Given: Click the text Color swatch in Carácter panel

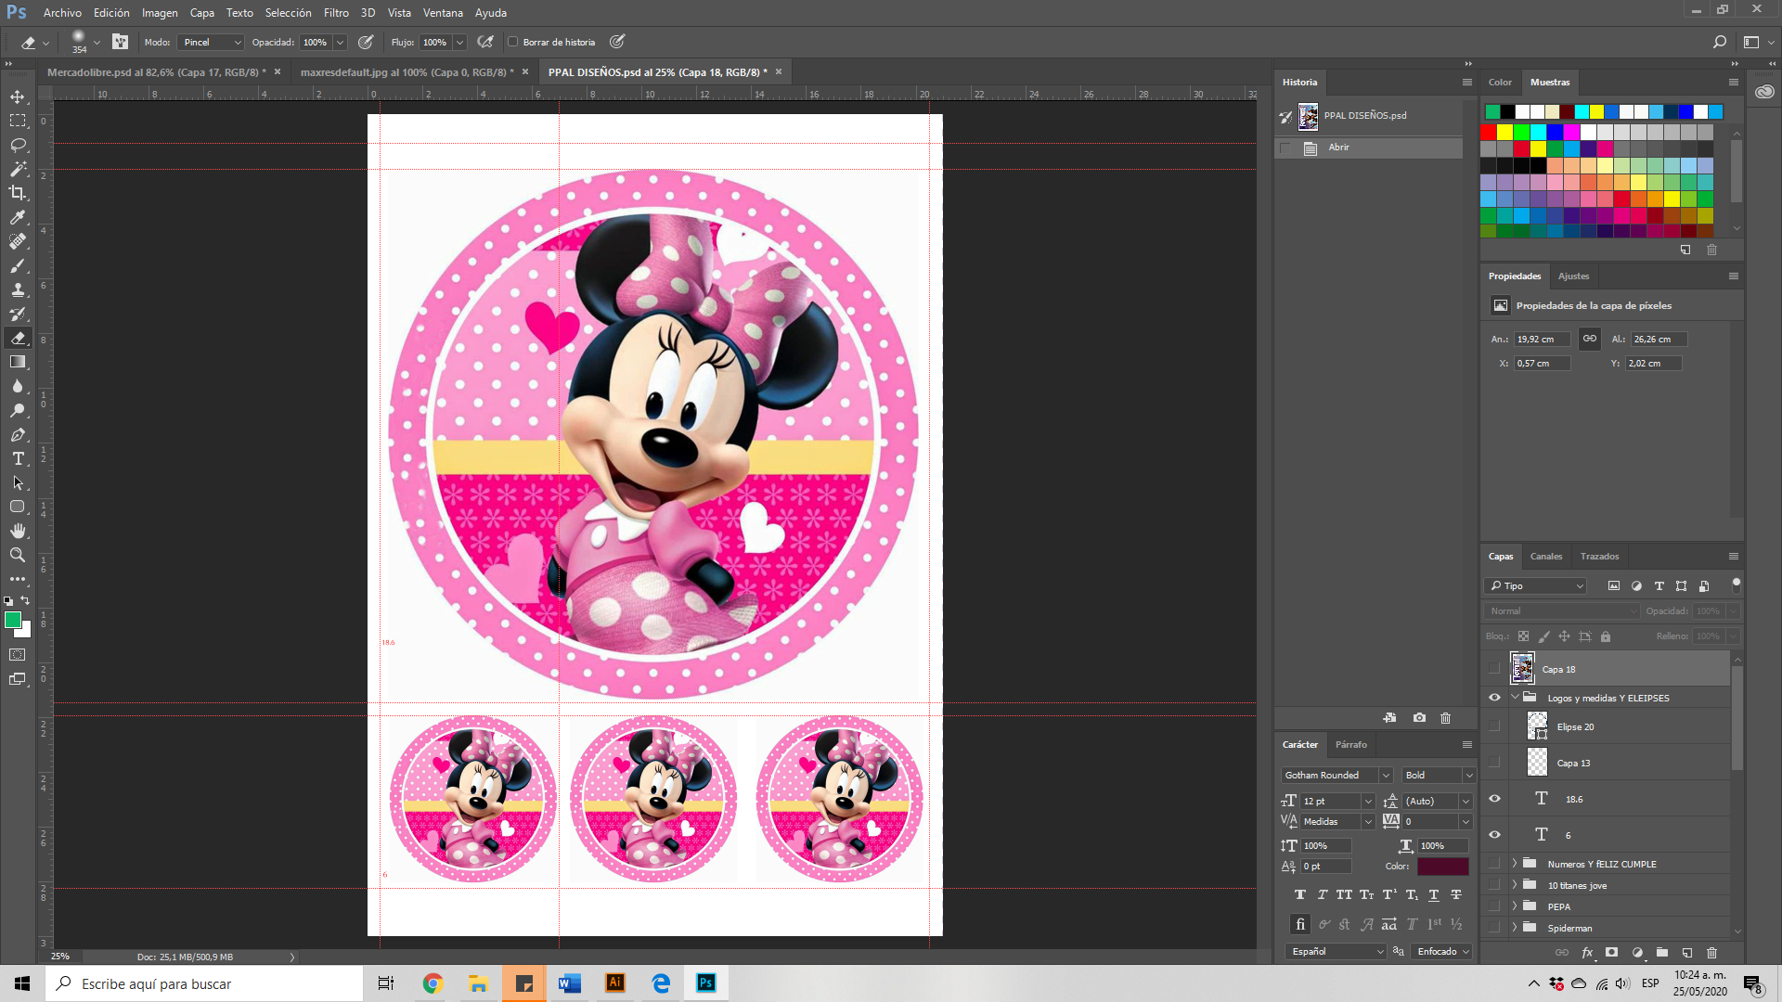Looking at the screenshot, I should point(1442,867).
